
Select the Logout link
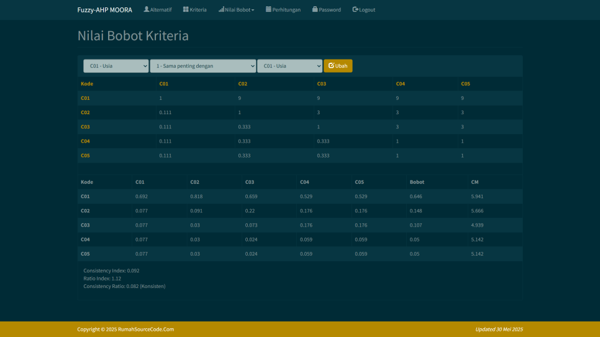tap(367, 10)
